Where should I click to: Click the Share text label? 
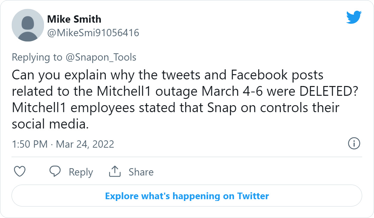click(x=141, y=172)
